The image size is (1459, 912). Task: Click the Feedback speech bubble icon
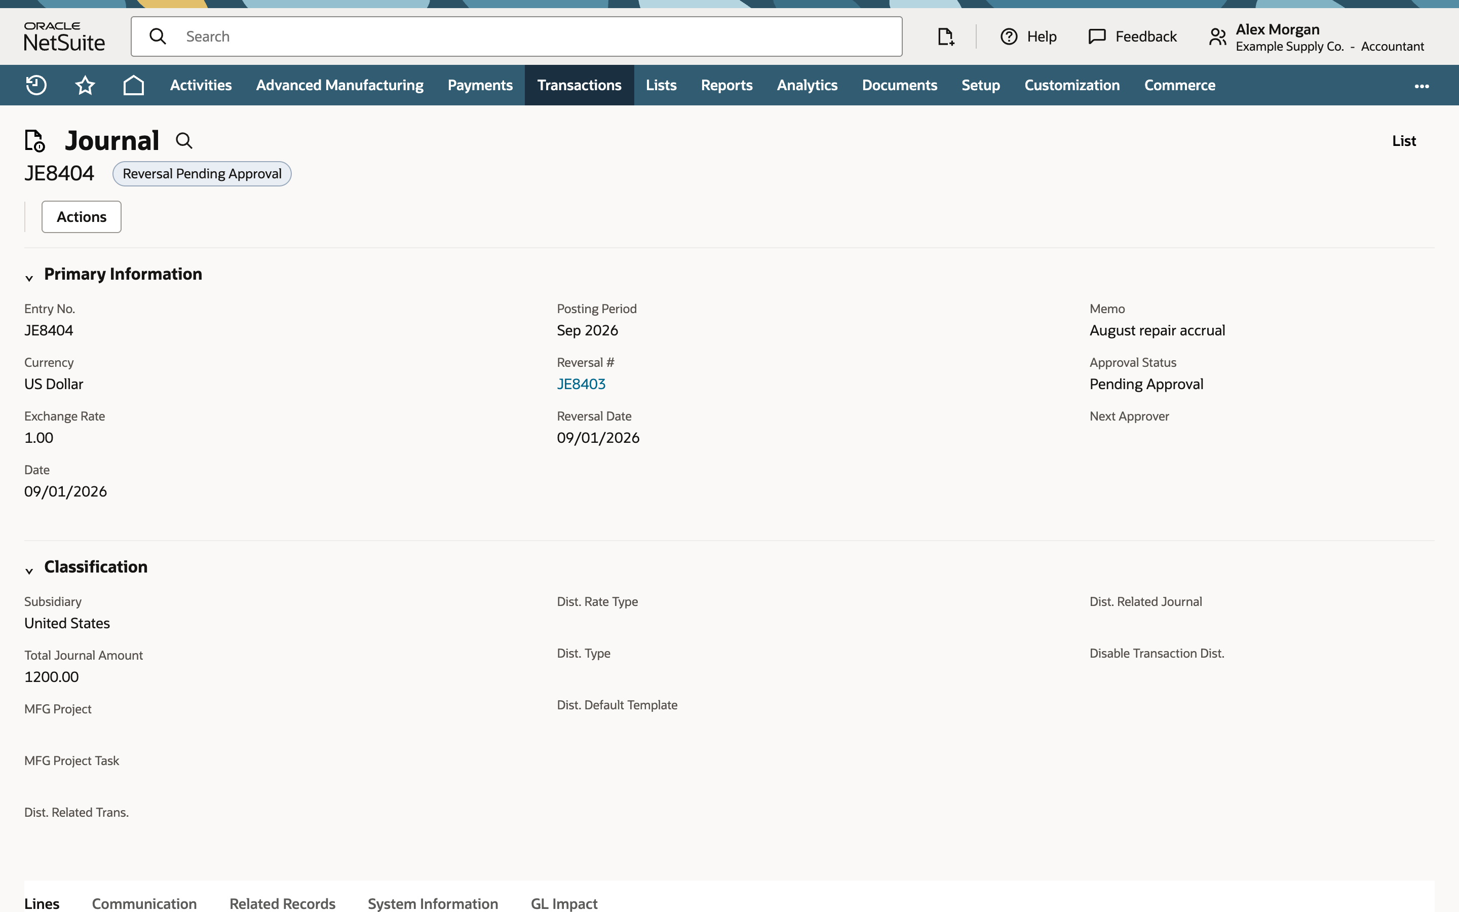pyautogui.click(x=1097, y=37)
